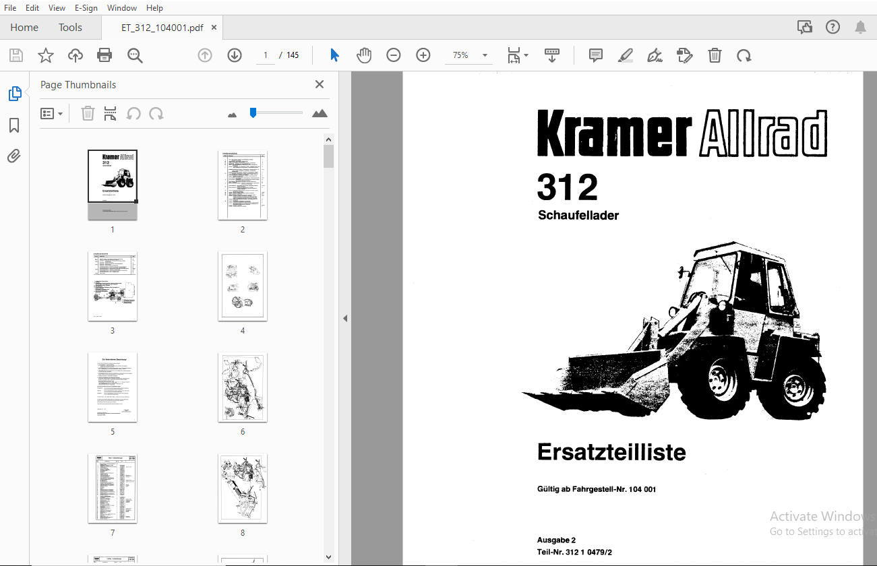Select the page 6 thumbnail
877x566 pixels.
coord(243,387)
